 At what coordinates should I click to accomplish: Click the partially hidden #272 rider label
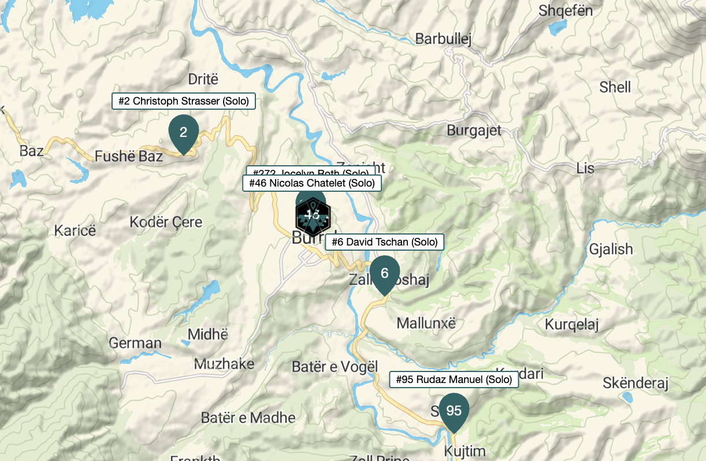[x=312, y=171]
